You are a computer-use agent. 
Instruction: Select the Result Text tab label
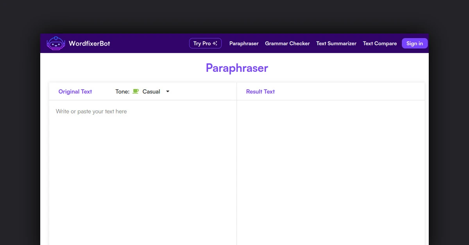click(260, 92)
